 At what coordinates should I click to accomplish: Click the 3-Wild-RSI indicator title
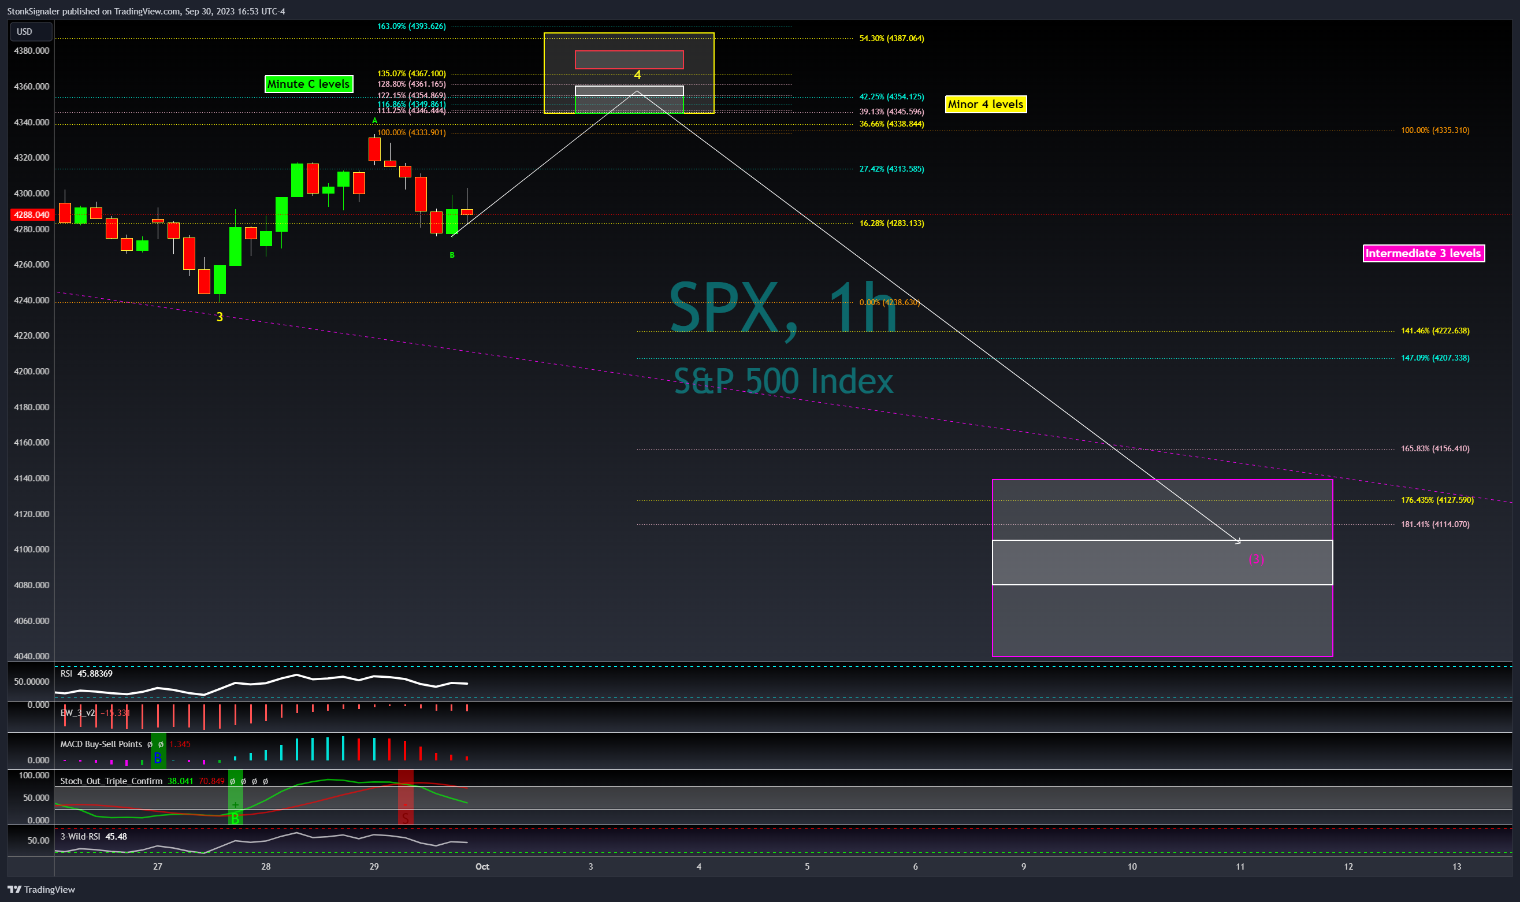[x=80, y=836]
